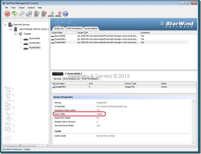
Task: Click the QuorumDisk device icon in tree
Action: tap(26, 39)
